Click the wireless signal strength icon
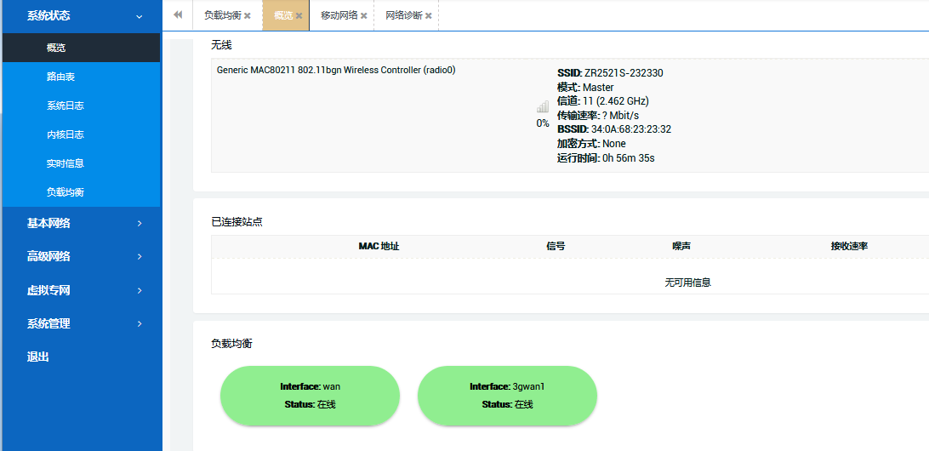929x451 pixels. pyautogui.click(x=542, y=107)
